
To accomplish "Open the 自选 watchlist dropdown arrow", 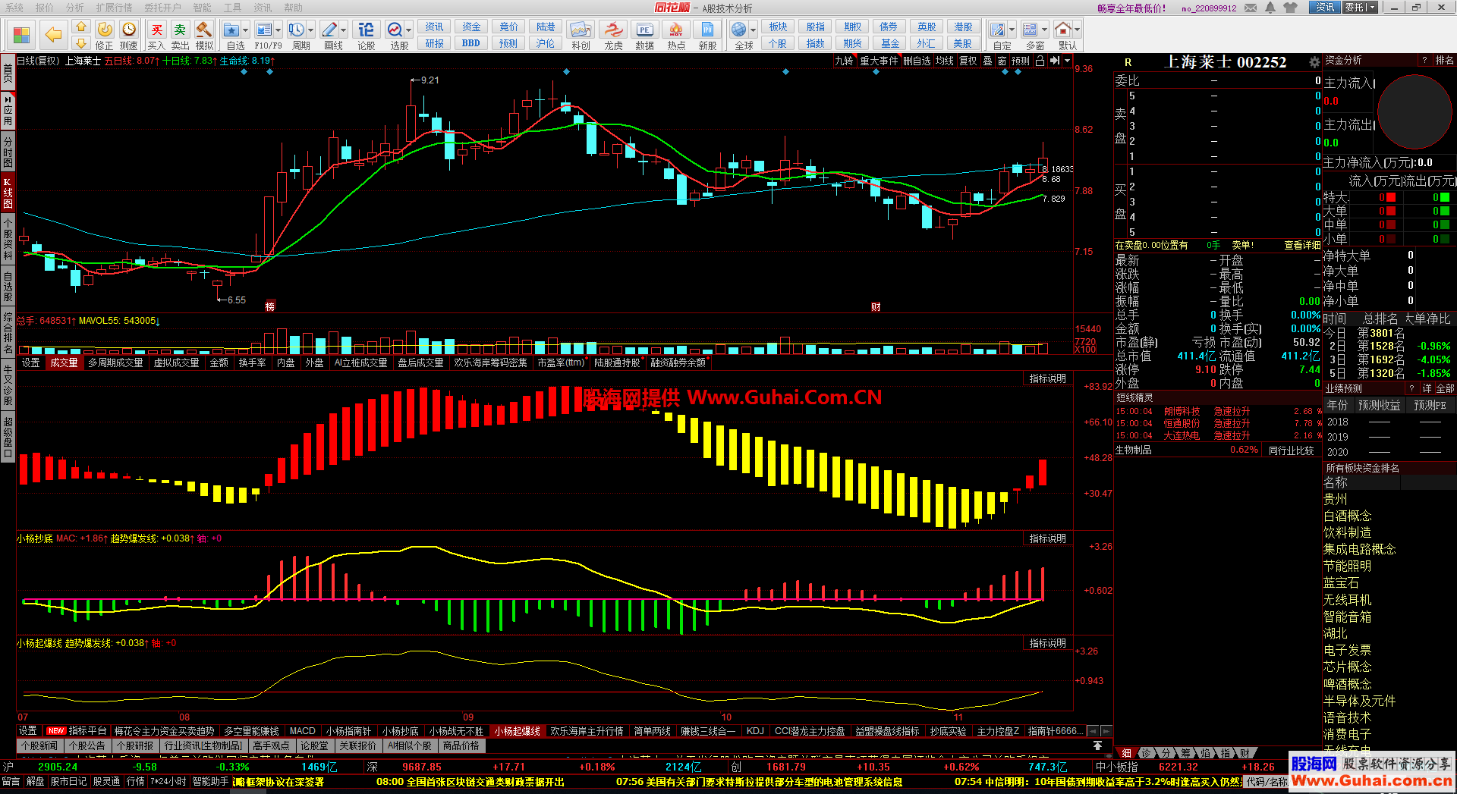I will pyautogui.click(x=246, y=30).
